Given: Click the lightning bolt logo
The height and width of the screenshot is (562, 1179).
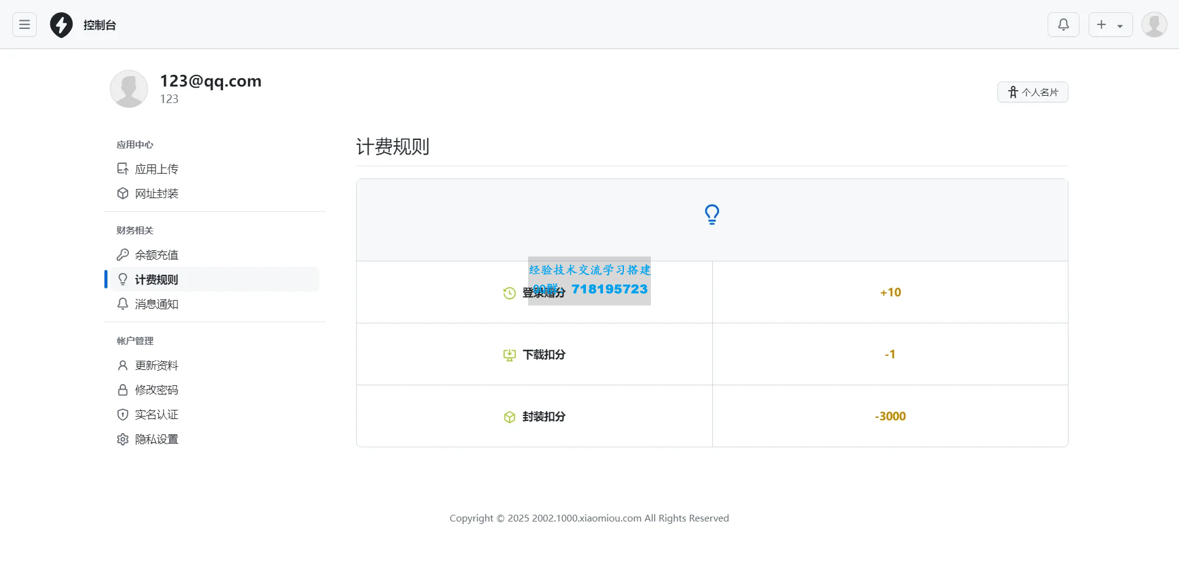Looking at the screenshot, I should tap(61, 25).
